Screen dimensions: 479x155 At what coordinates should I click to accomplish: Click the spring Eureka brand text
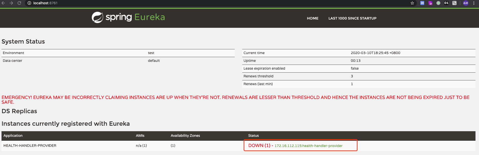click(x=135, y=17)
